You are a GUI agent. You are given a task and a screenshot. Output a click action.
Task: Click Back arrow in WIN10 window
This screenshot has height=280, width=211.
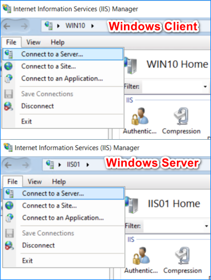pyautogui.click(x=7, y=27)
